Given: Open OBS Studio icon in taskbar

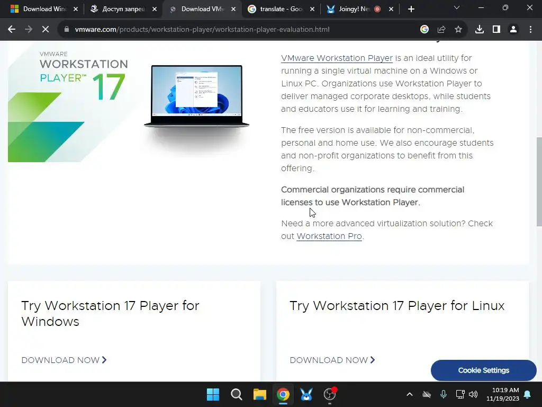Looking at the screenshot, I should coord(330,394).
